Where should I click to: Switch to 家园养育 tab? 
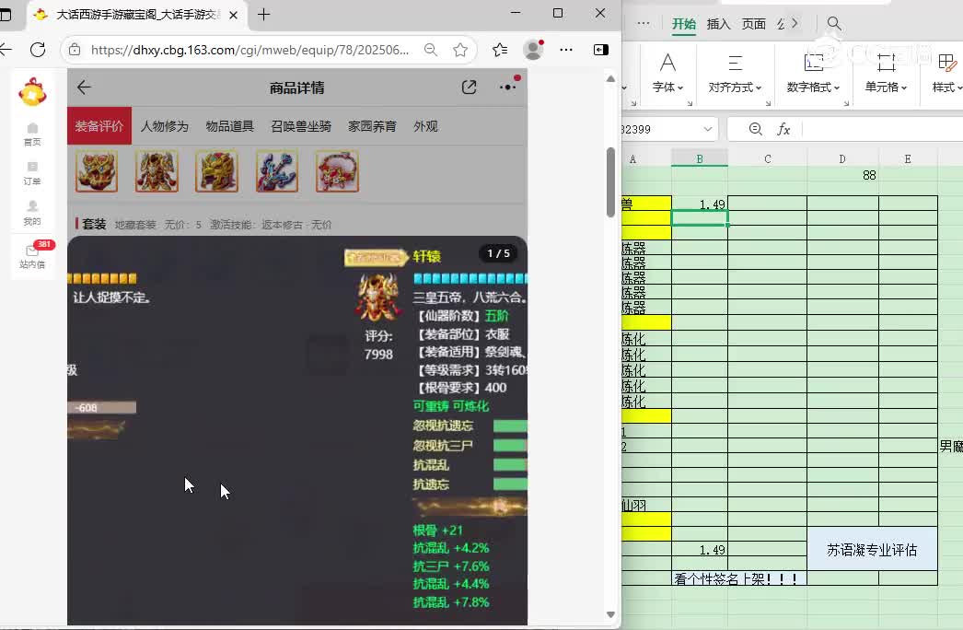tap(372, 126)
